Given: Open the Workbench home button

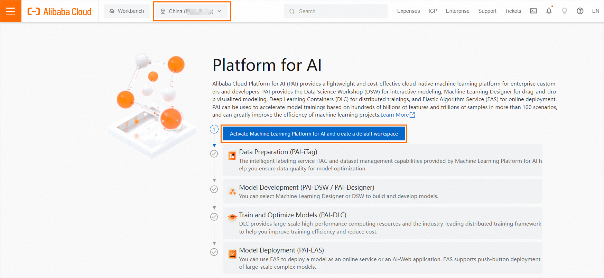Looking at the screenshot, I should click(x=127, y=11).
